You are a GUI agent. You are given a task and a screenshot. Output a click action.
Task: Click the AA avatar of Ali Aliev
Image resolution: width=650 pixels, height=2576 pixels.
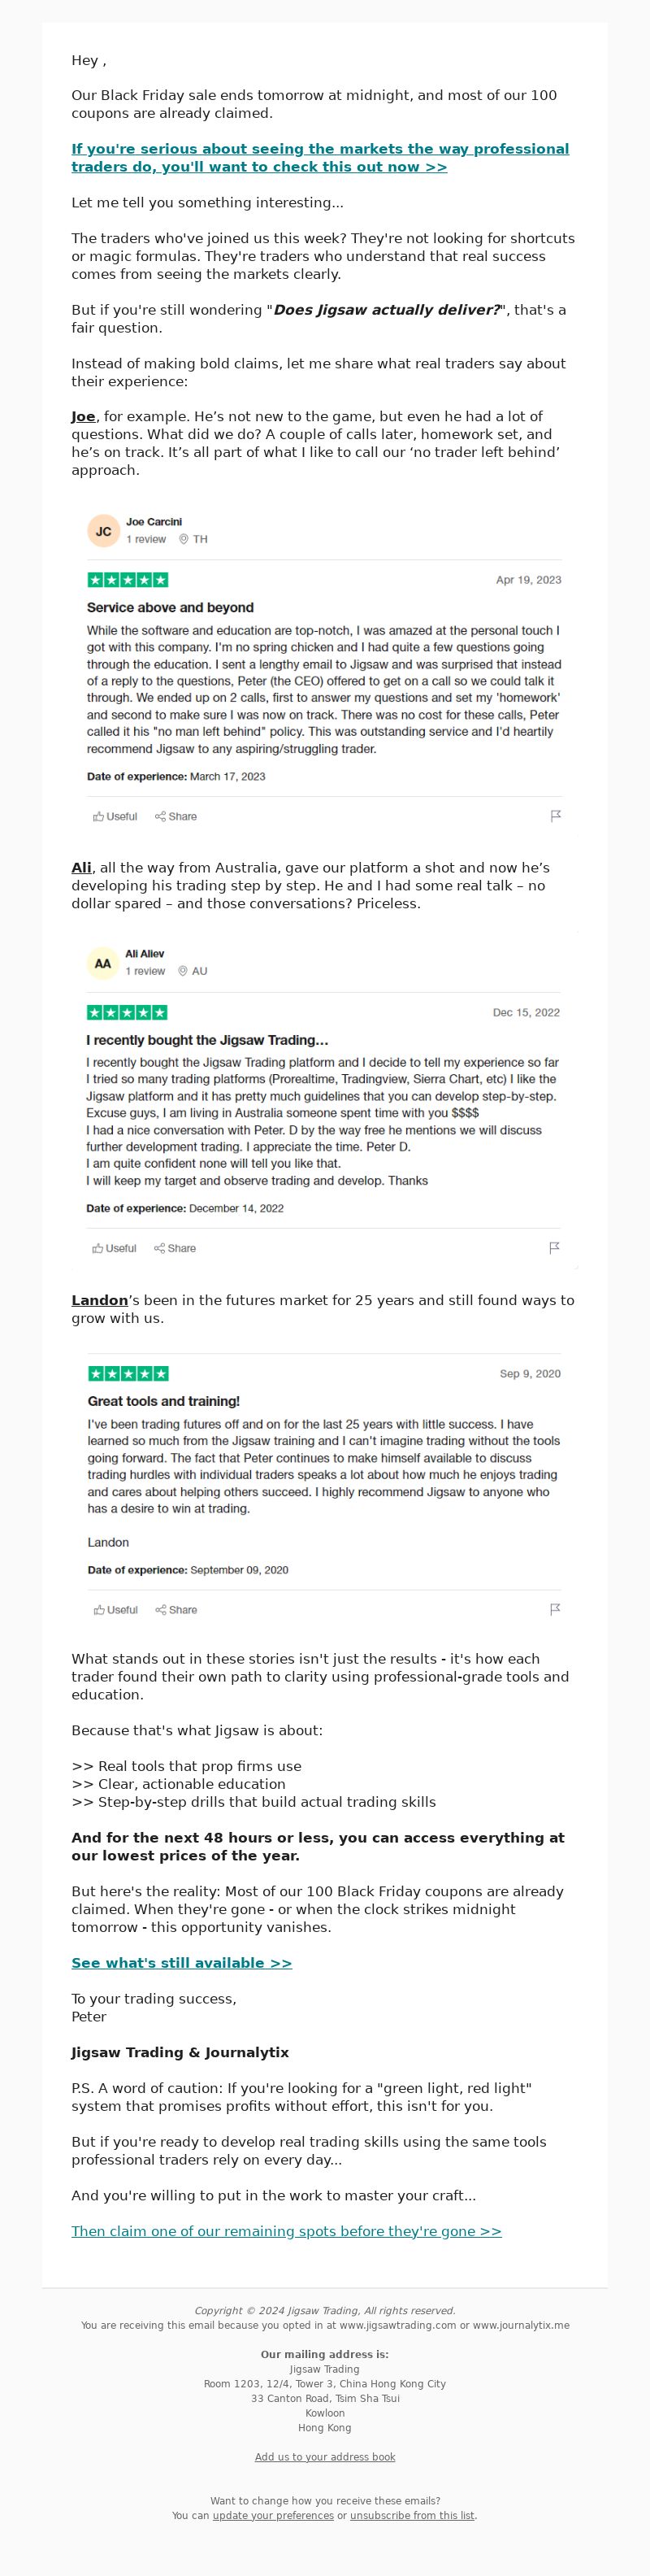103,963
